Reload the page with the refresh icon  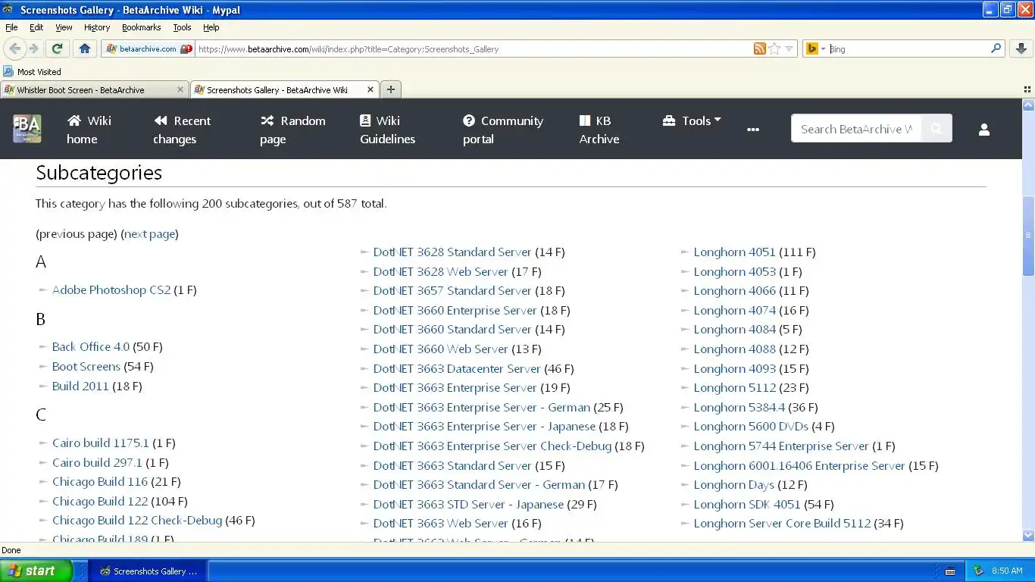pyautogui.click(x=57, y=48)
